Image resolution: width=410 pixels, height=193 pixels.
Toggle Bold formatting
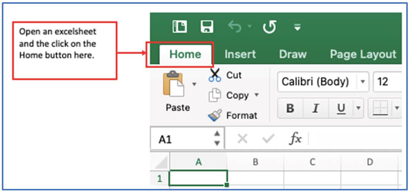click(x=290, y=108)
